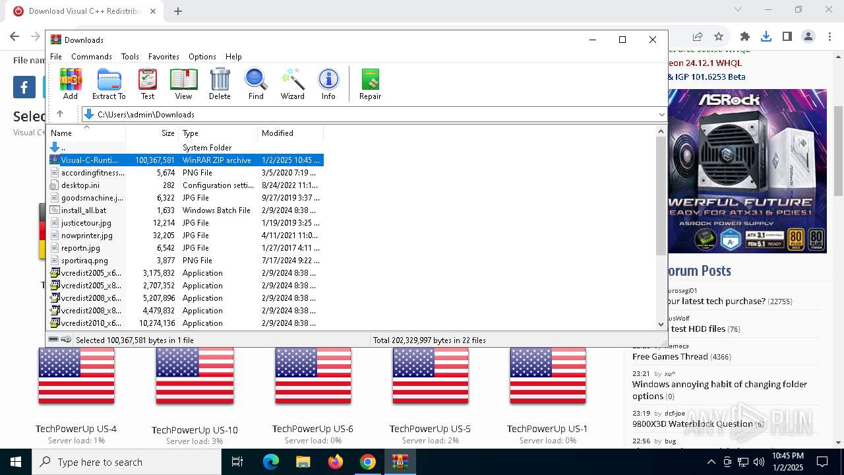Open Chrome tab search chevron
The width and height of the screenshot is (844, 475).
pos(738,9)
